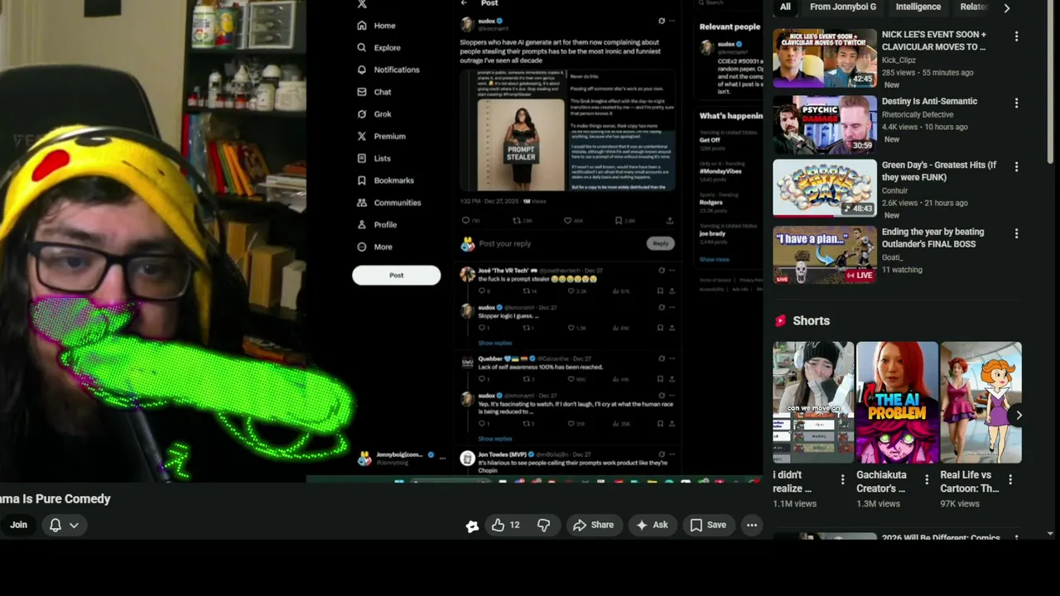Expand the notification dropdown chevron beside the bell
Image resolution: width=1060 pixels, height=596 pixels.
click(74, 525)
